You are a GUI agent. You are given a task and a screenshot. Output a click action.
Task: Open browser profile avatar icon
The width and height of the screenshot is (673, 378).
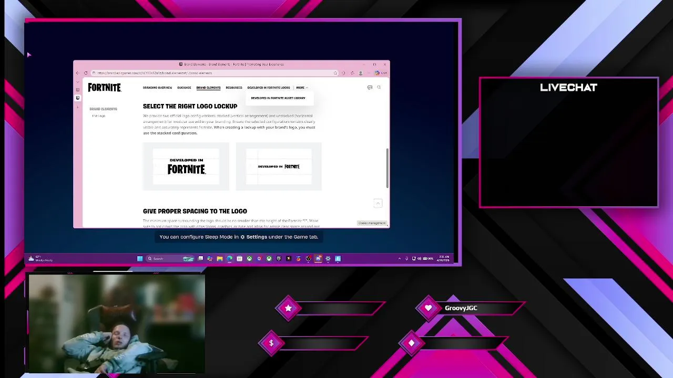[x=360, y=73]
